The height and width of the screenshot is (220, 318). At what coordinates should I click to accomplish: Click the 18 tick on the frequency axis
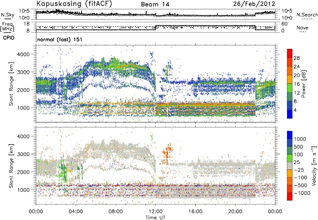point(27,24)
